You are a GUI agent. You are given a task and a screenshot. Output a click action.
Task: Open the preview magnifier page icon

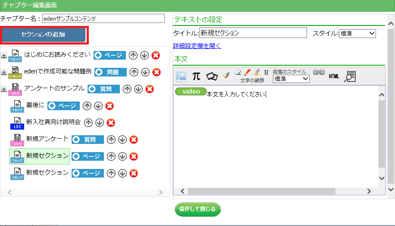pos(350,76)
